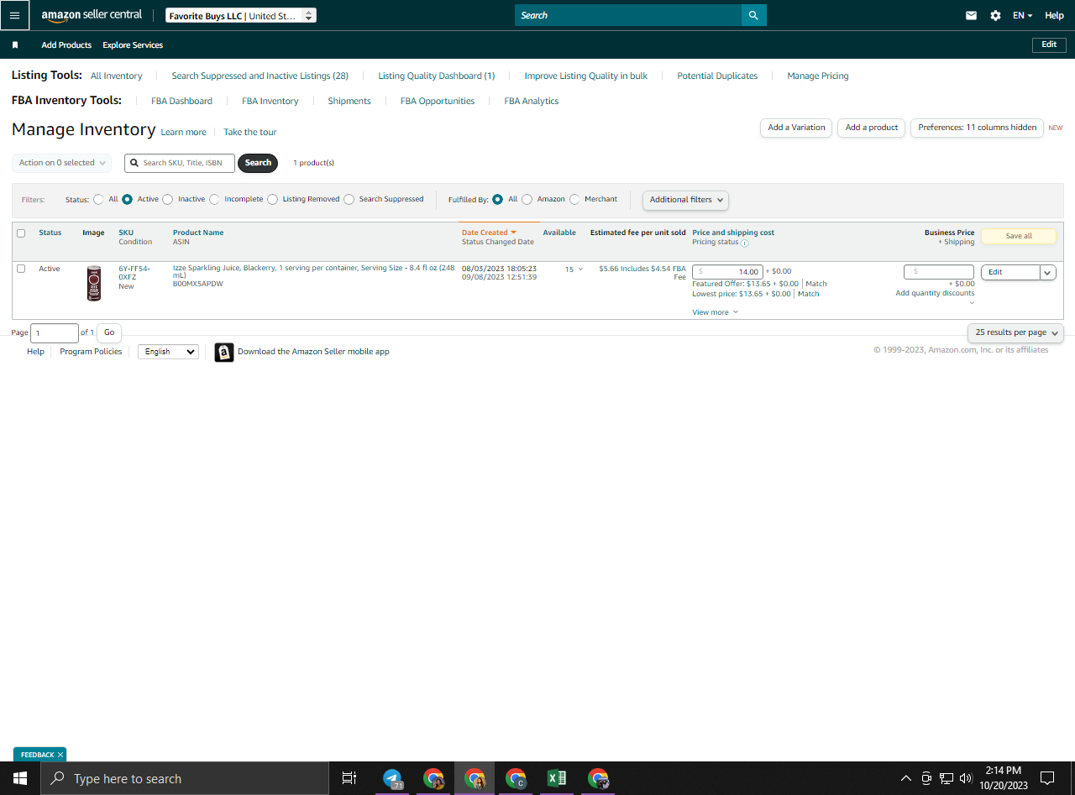Toggle the select-all checkbox in table header
The height and width of the screenshot is (795, 1075).
[21, 233]
